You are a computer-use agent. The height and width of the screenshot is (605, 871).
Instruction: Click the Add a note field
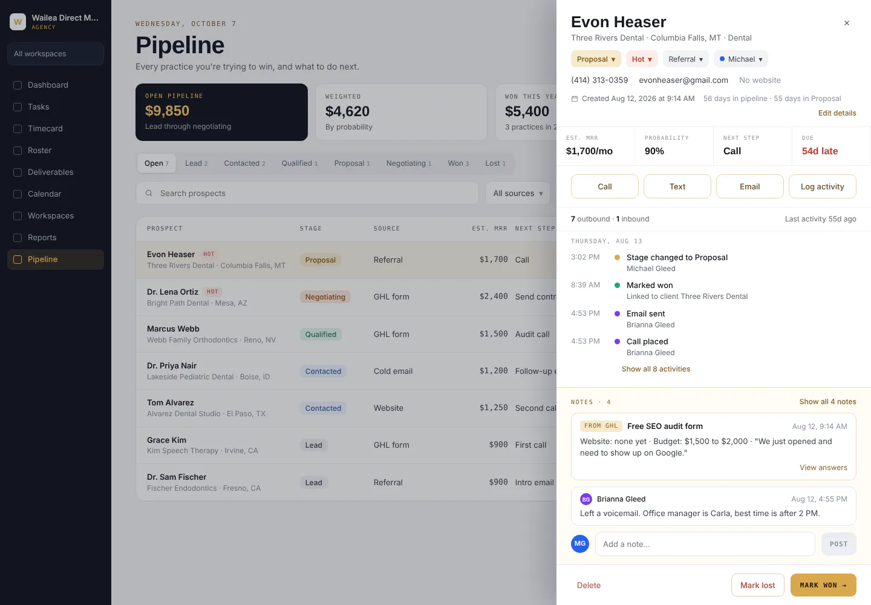705,544
